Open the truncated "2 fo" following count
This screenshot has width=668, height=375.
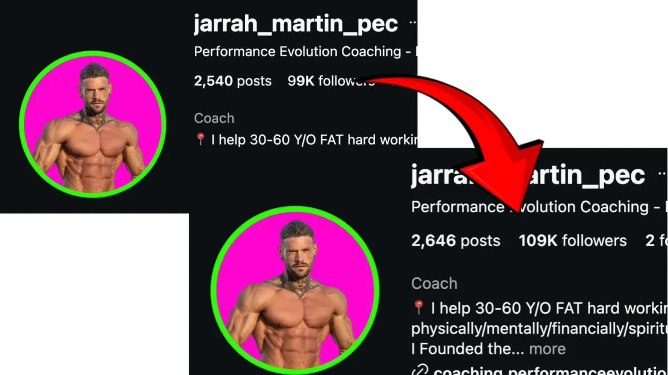[656, 241]
